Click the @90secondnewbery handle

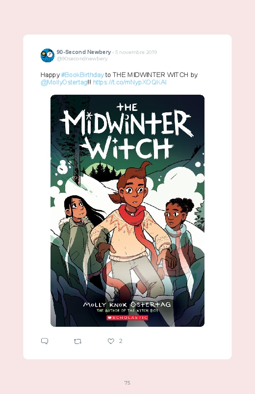[x=82, y=58]
